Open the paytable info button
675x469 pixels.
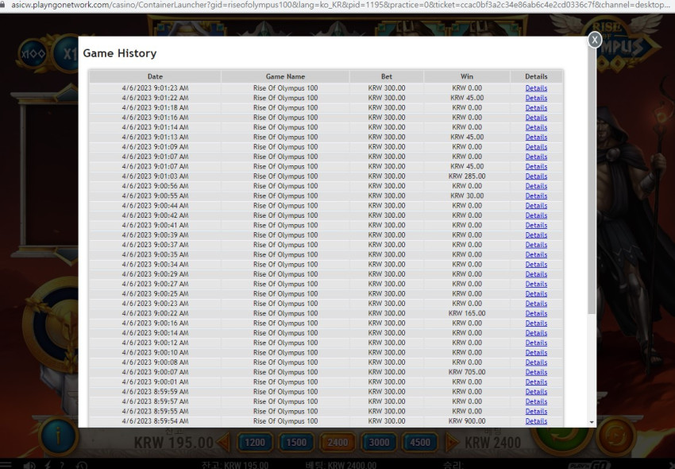tap(58, 436)
